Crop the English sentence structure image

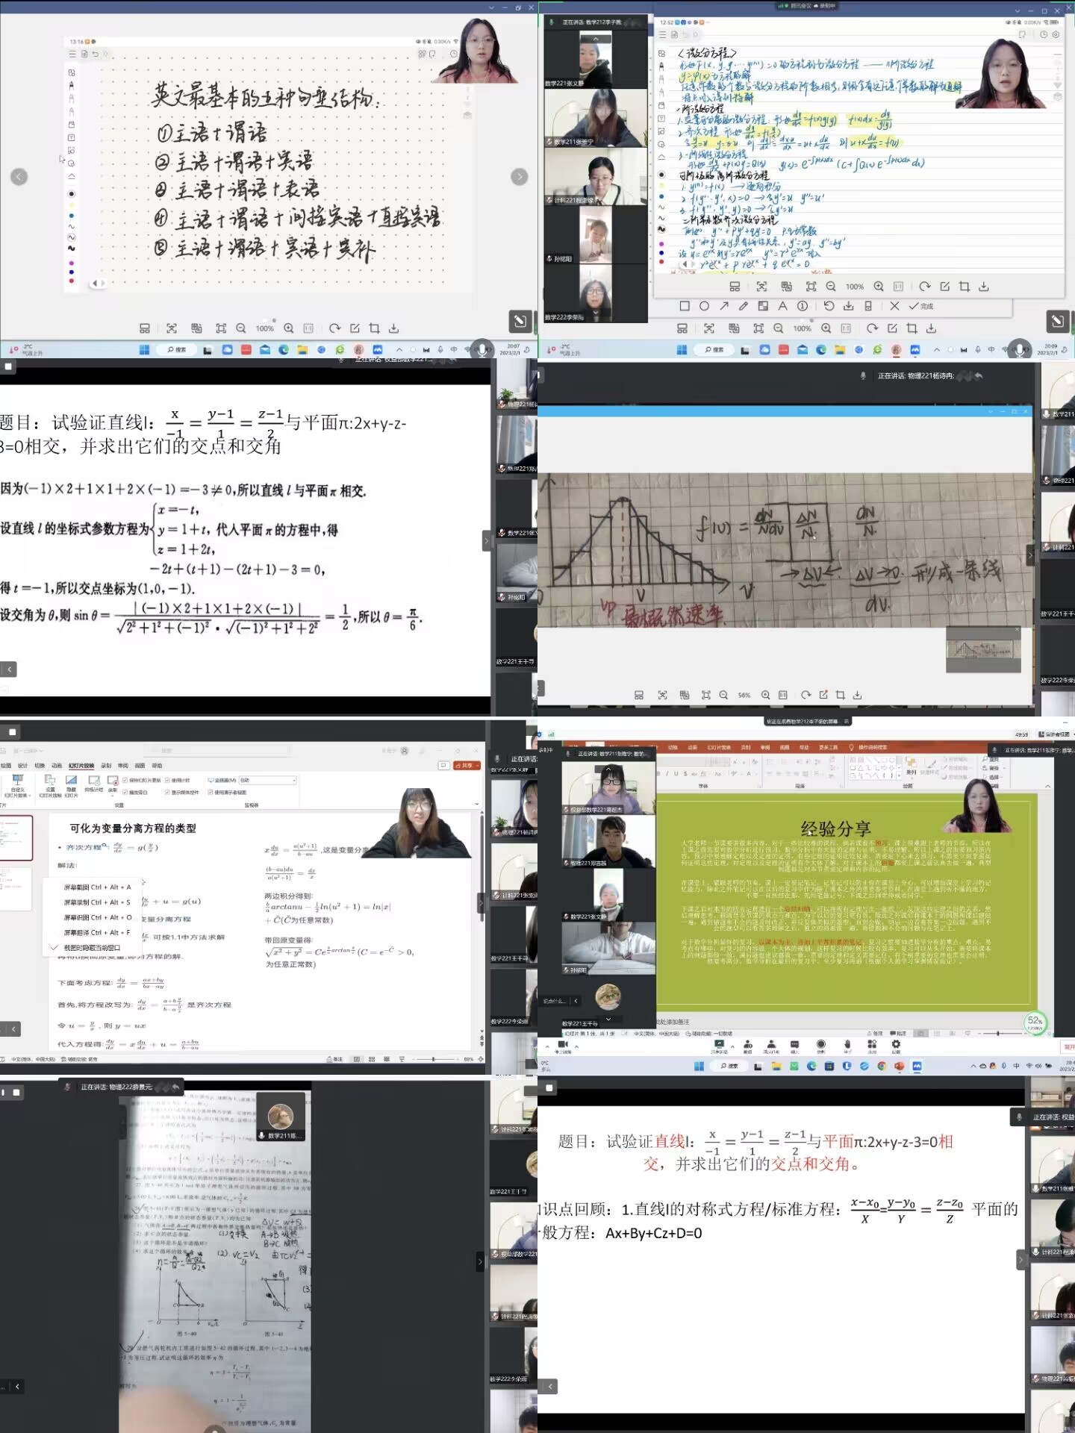pos(374,328)
